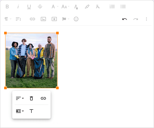Open the flag dropdown in toolbar

tap(66, 19)
